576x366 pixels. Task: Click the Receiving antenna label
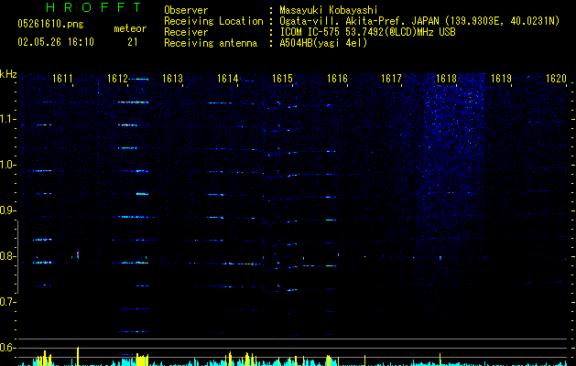click(x=211, y=43)
